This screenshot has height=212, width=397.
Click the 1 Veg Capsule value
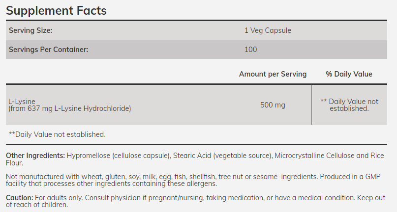pos(268,30)
